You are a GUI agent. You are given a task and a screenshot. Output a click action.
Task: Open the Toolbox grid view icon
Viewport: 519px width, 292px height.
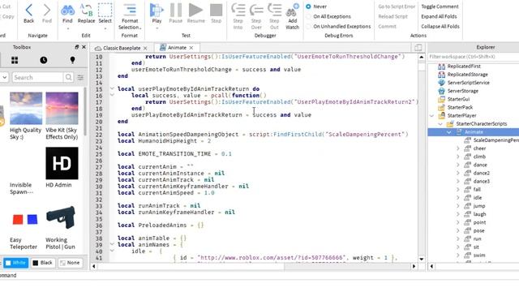[x=15, y=60]
